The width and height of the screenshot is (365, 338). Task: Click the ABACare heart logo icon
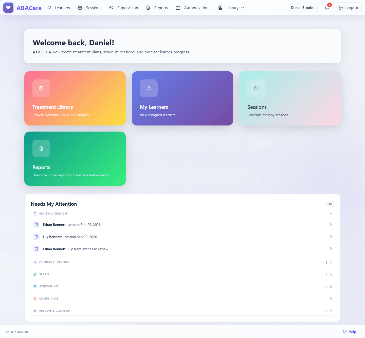point(8,8)
